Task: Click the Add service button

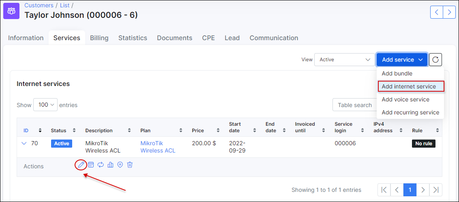Action: (x=402, y=60)
